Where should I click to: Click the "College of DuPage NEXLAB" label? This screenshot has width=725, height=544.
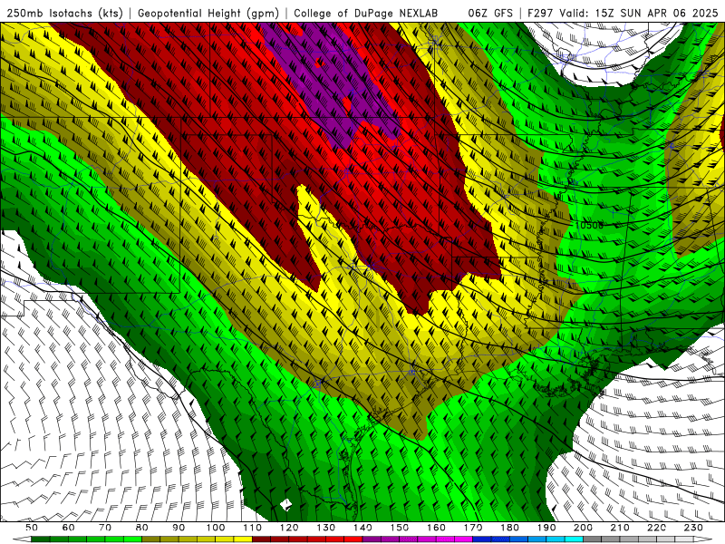366,13
